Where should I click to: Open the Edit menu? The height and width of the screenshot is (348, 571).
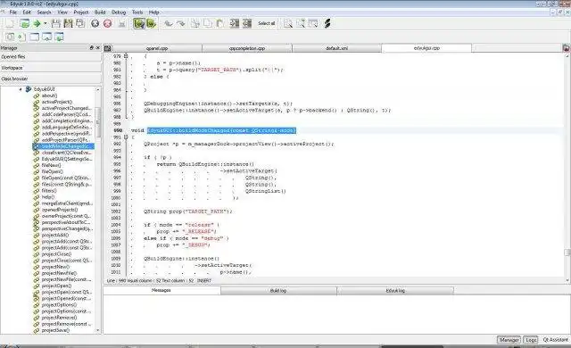coord(27,12)
